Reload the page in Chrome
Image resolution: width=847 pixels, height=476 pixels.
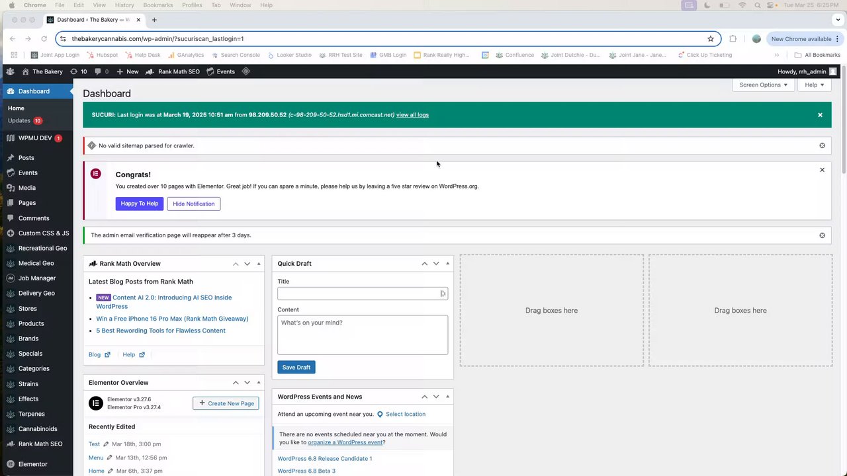coord(44,39)
